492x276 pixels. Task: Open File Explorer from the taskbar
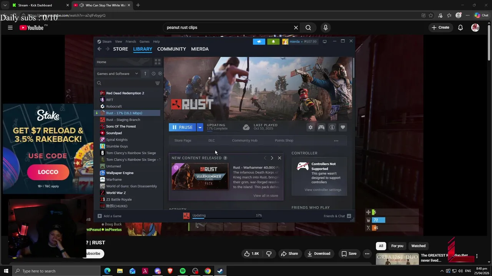click(120, 271)
